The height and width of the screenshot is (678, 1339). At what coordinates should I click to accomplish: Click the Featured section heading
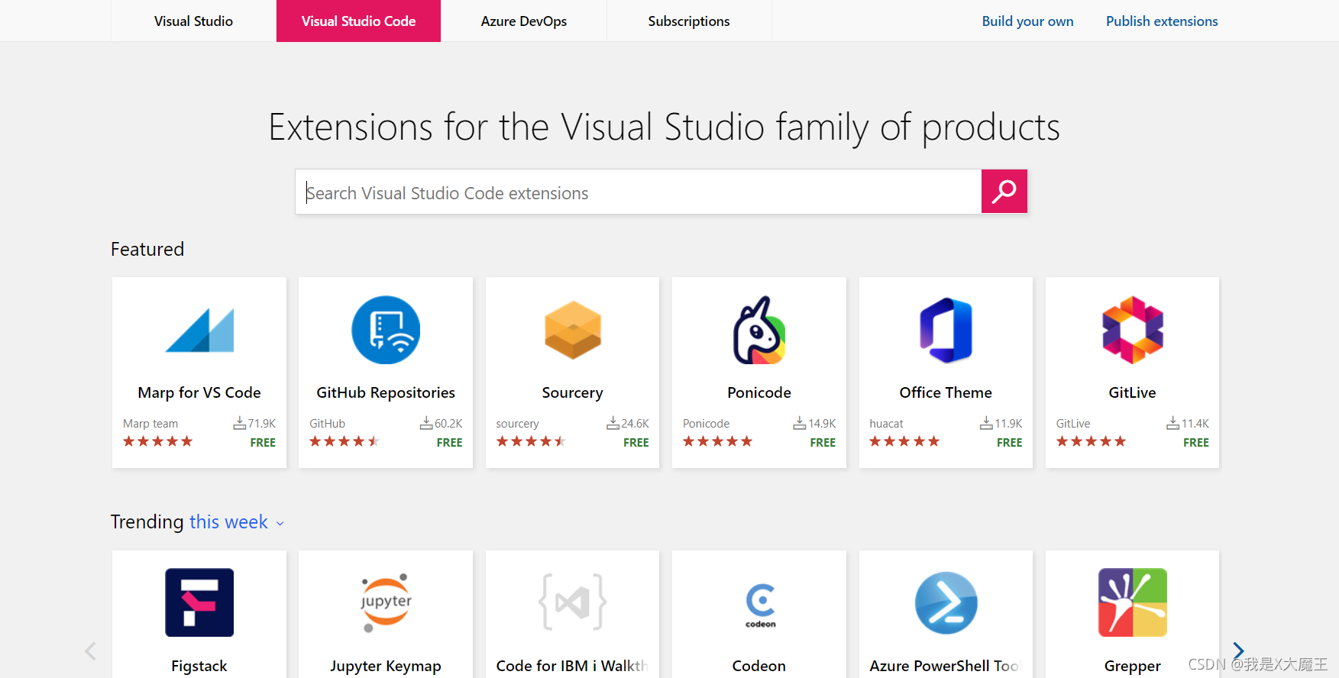147,250
